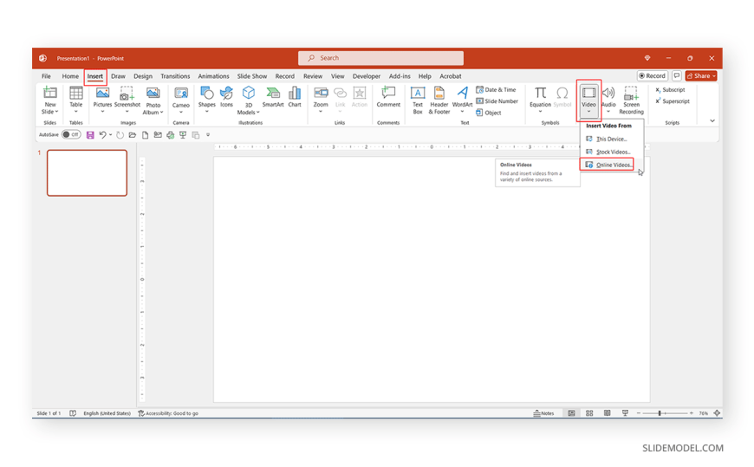Insert a Table from the ribbon
The width and height of the screenshot is (754, 467).
click(x=76, y=100)
